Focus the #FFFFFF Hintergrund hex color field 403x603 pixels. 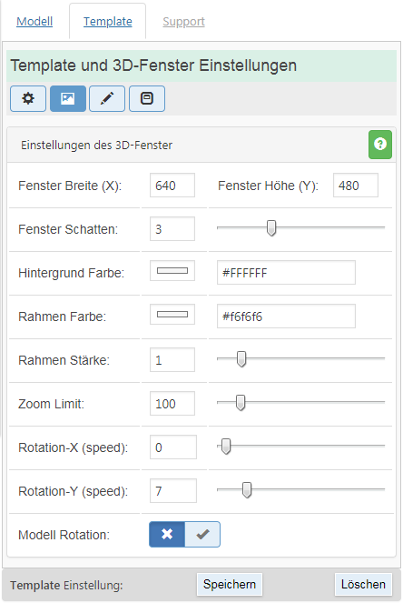pos(286,272)
